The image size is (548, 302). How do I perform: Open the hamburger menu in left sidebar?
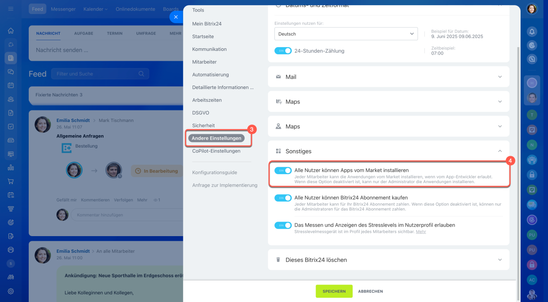pyautogui.click(x=11, y=9)
